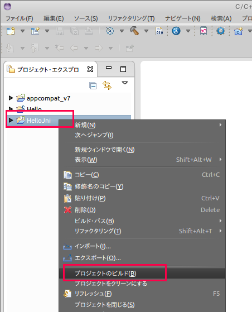The image size is (252, 312).
Task: Open dropdown arrow beside the hammer icon
Action: point(146,31)
